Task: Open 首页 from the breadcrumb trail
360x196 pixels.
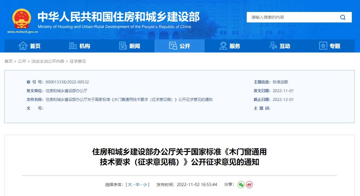Action: (x=8, y=61)
